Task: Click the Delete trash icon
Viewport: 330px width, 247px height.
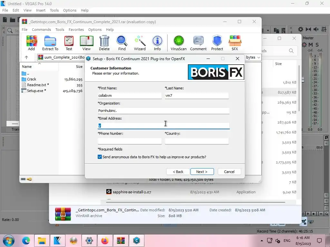Action: click(104, 43)
